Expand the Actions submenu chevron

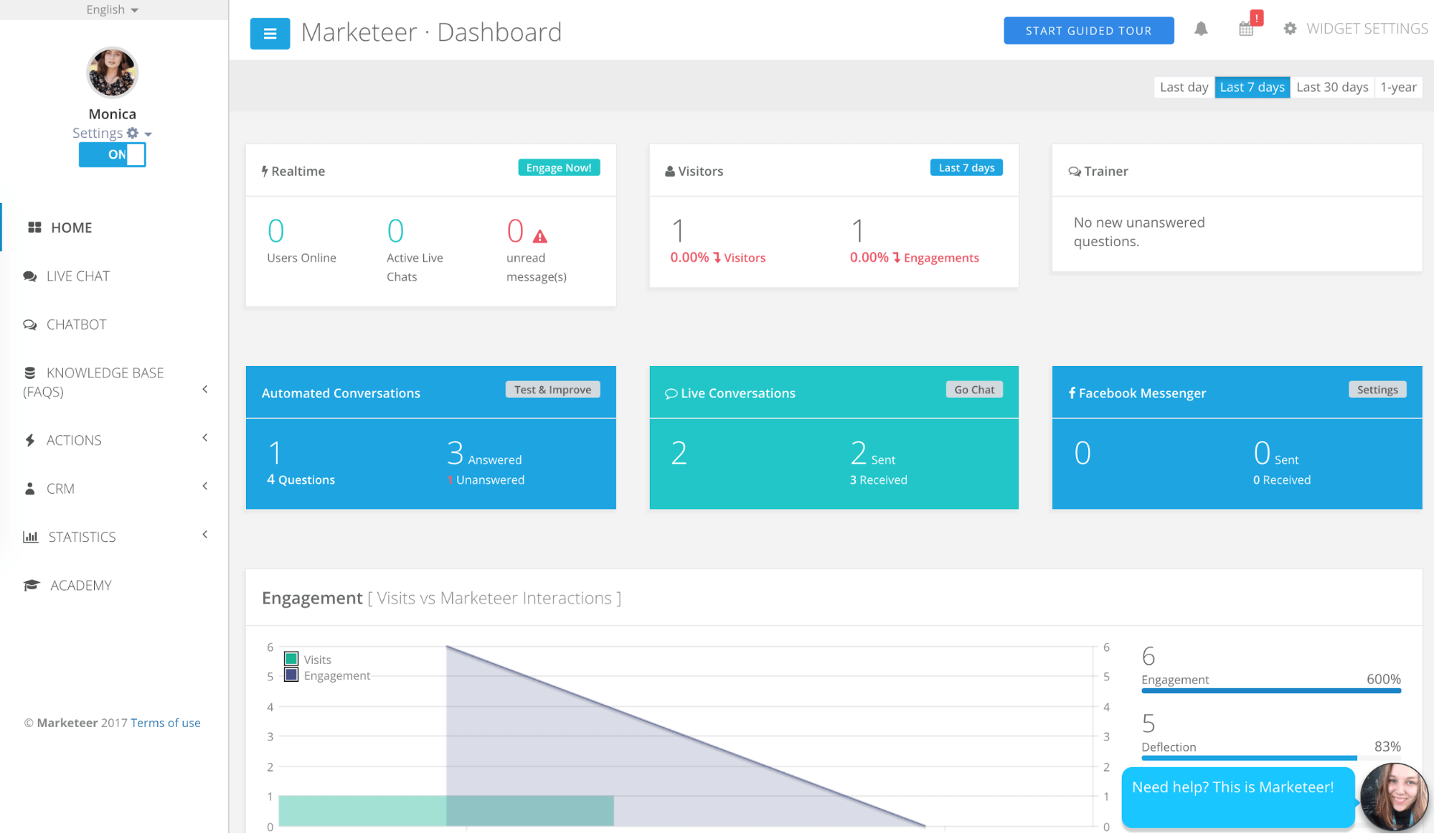coord(205,438)
